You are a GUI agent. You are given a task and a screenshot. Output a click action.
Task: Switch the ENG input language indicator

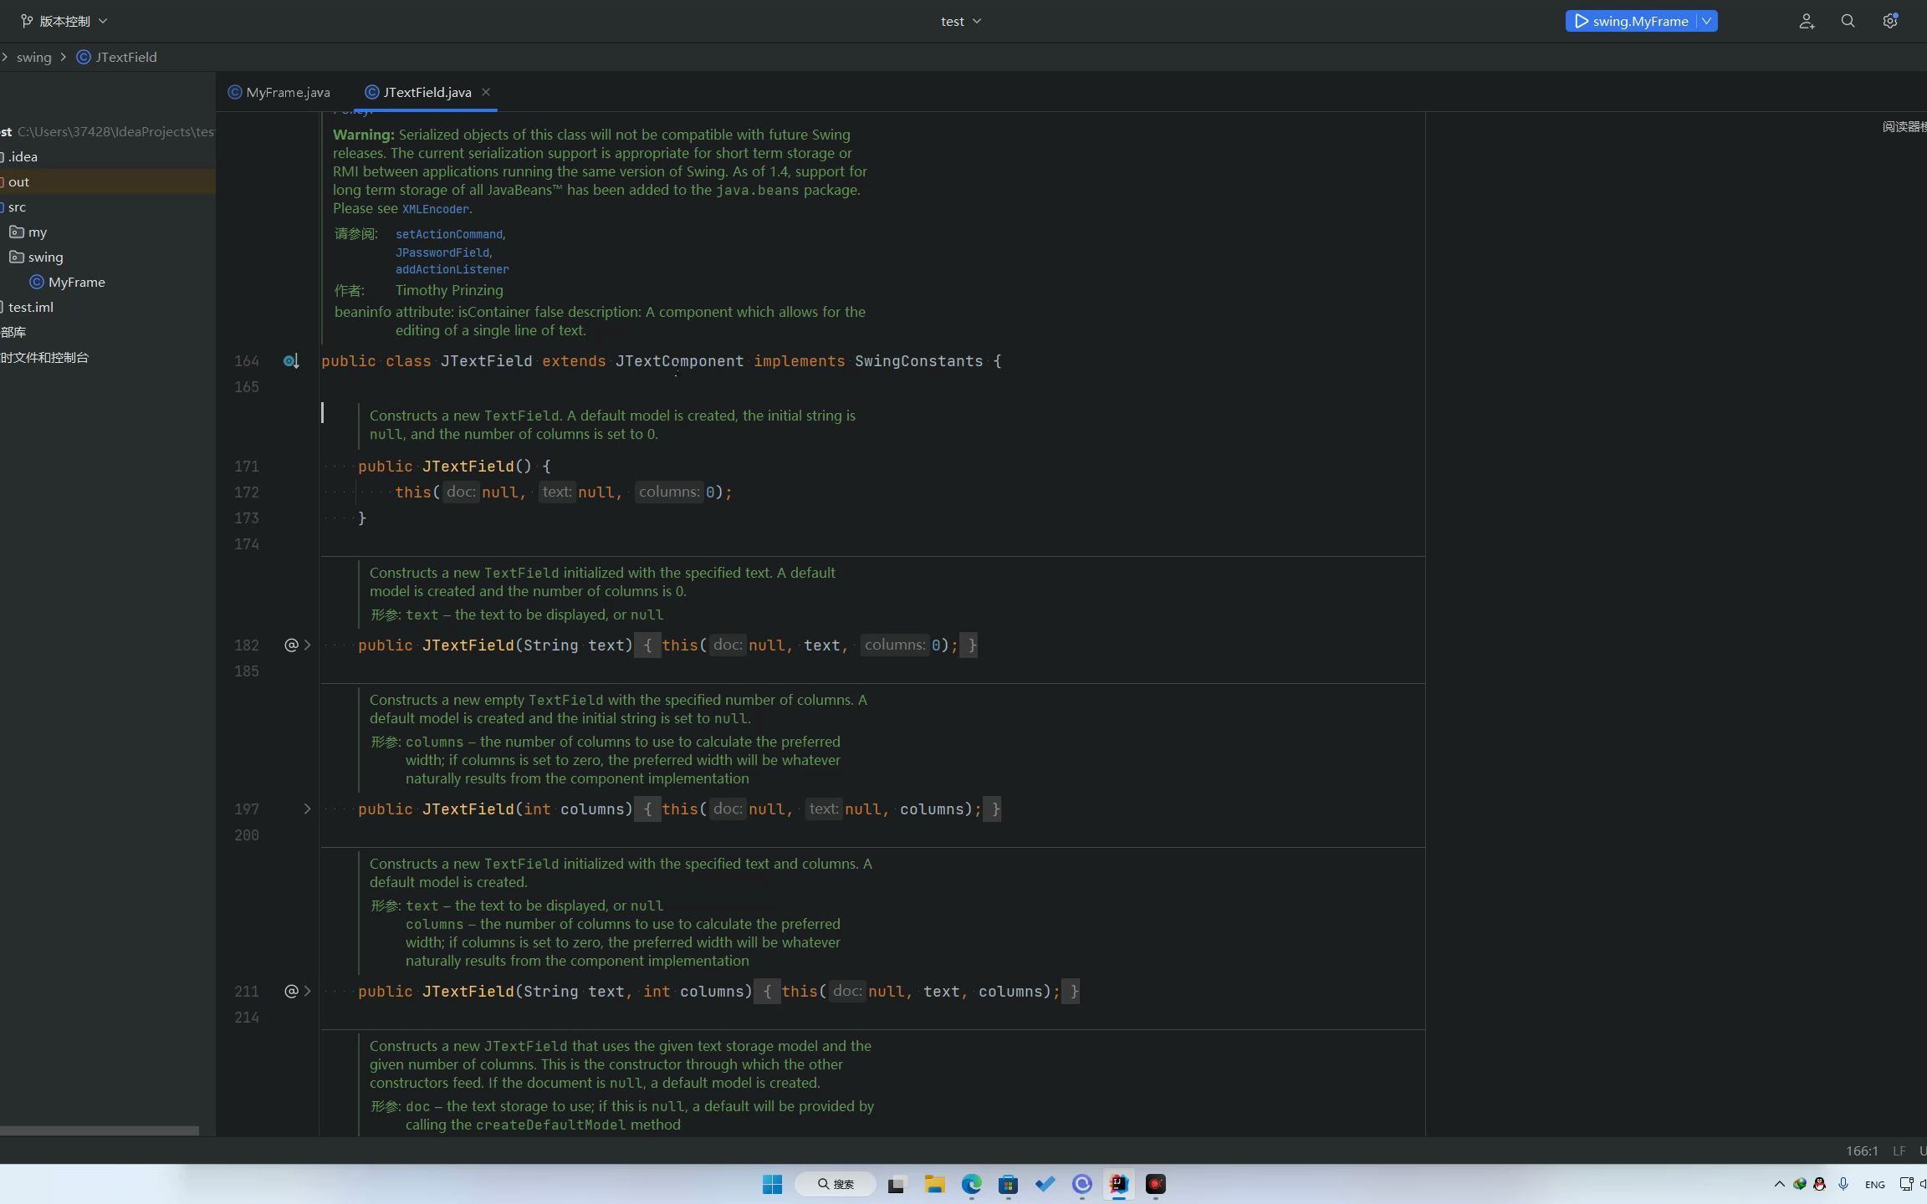click(x=1875, y=1185)
